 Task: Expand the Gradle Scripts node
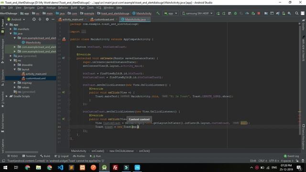pos(7,97)
